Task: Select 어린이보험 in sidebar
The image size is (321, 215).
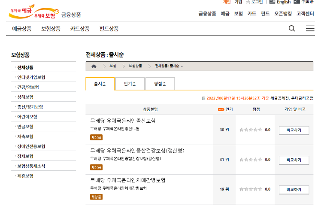Action: click(27, 117)
